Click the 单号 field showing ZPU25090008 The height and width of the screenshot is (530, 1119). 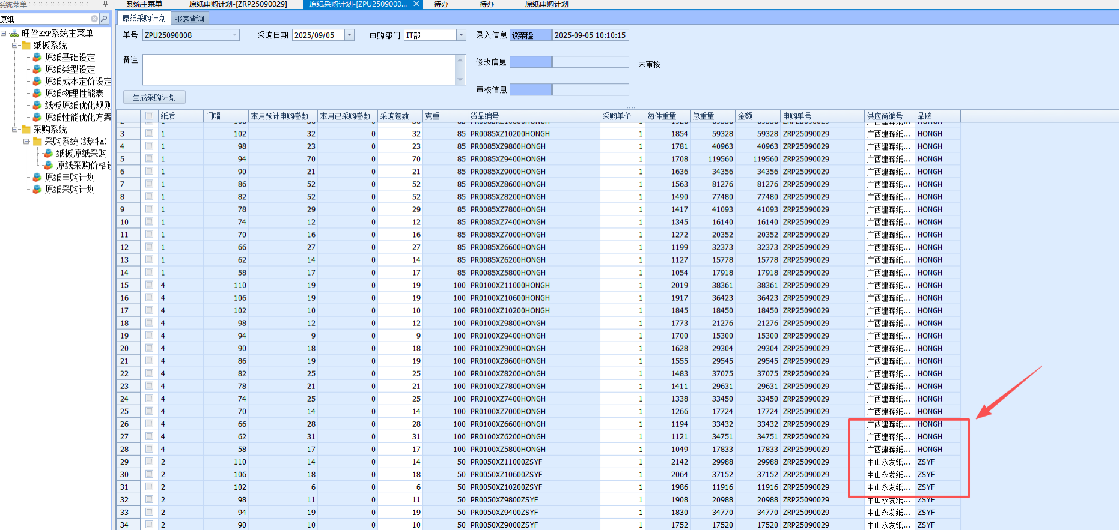(x=187, y=35)
